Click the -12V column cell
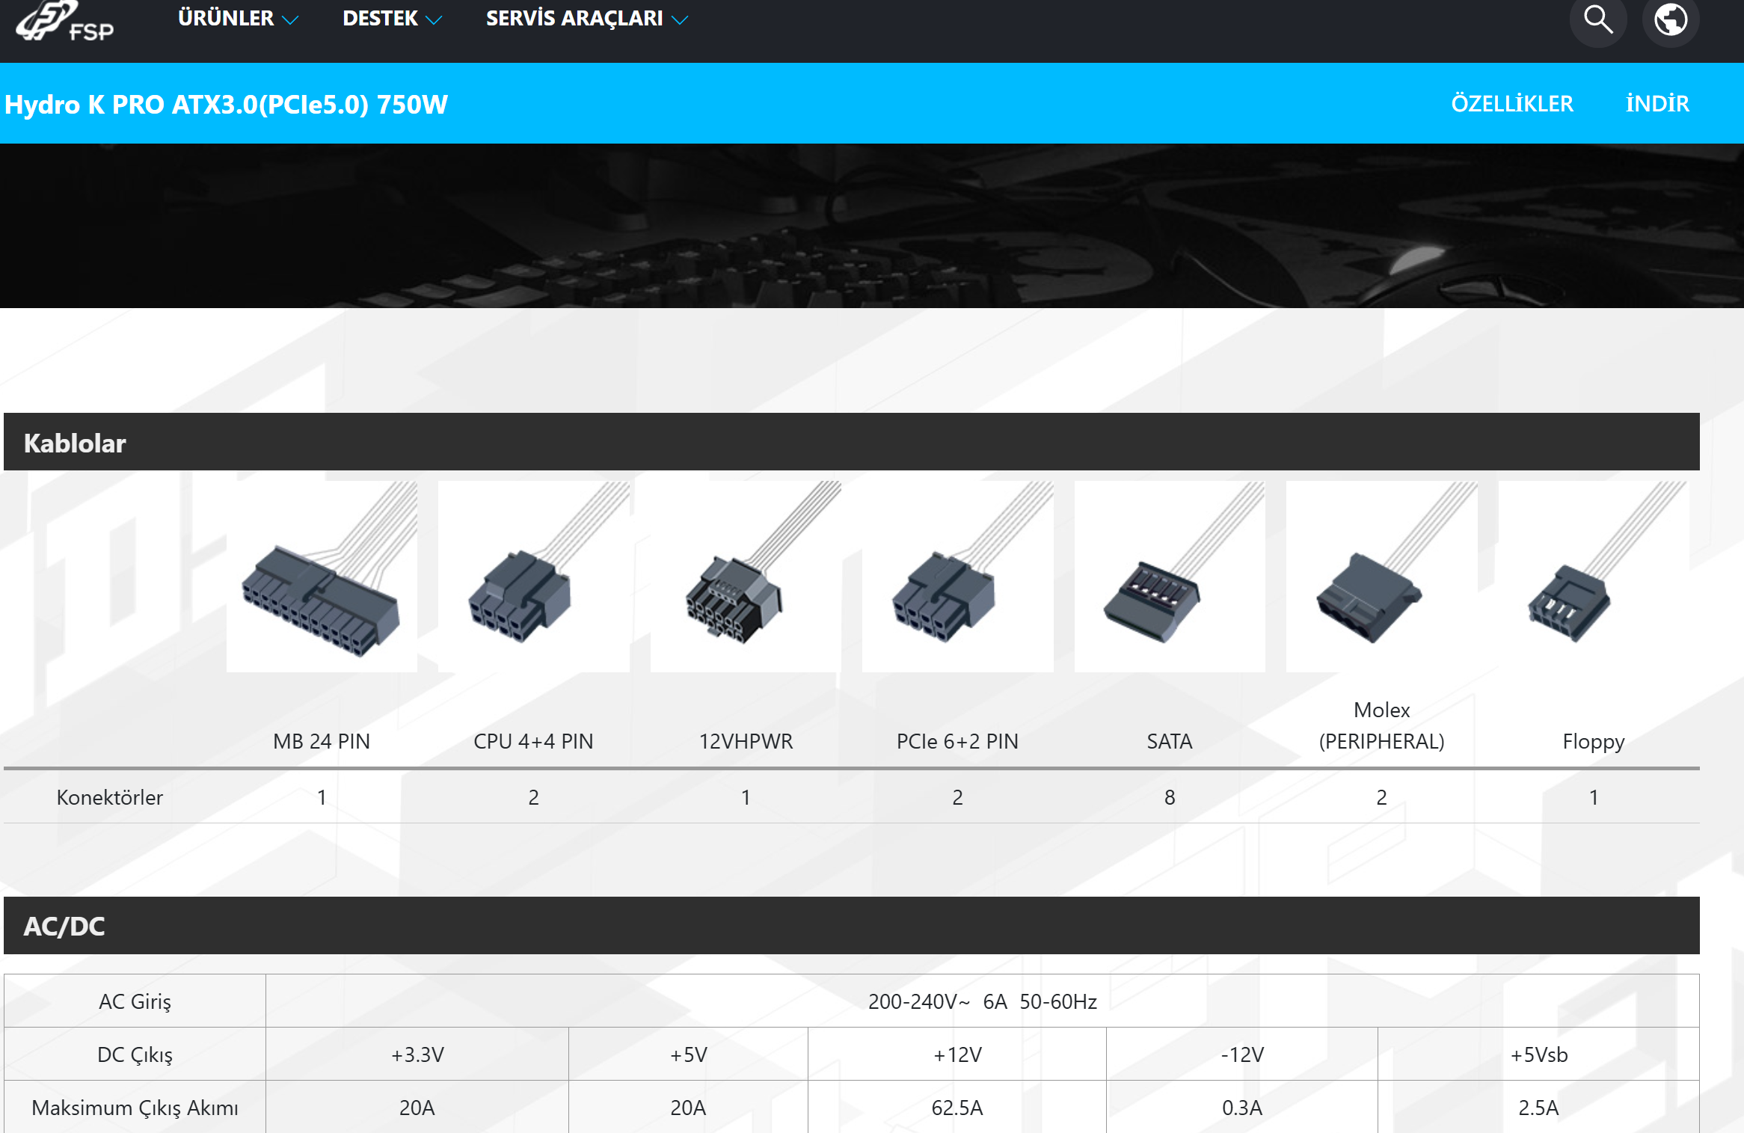 click(1242, 1054)
